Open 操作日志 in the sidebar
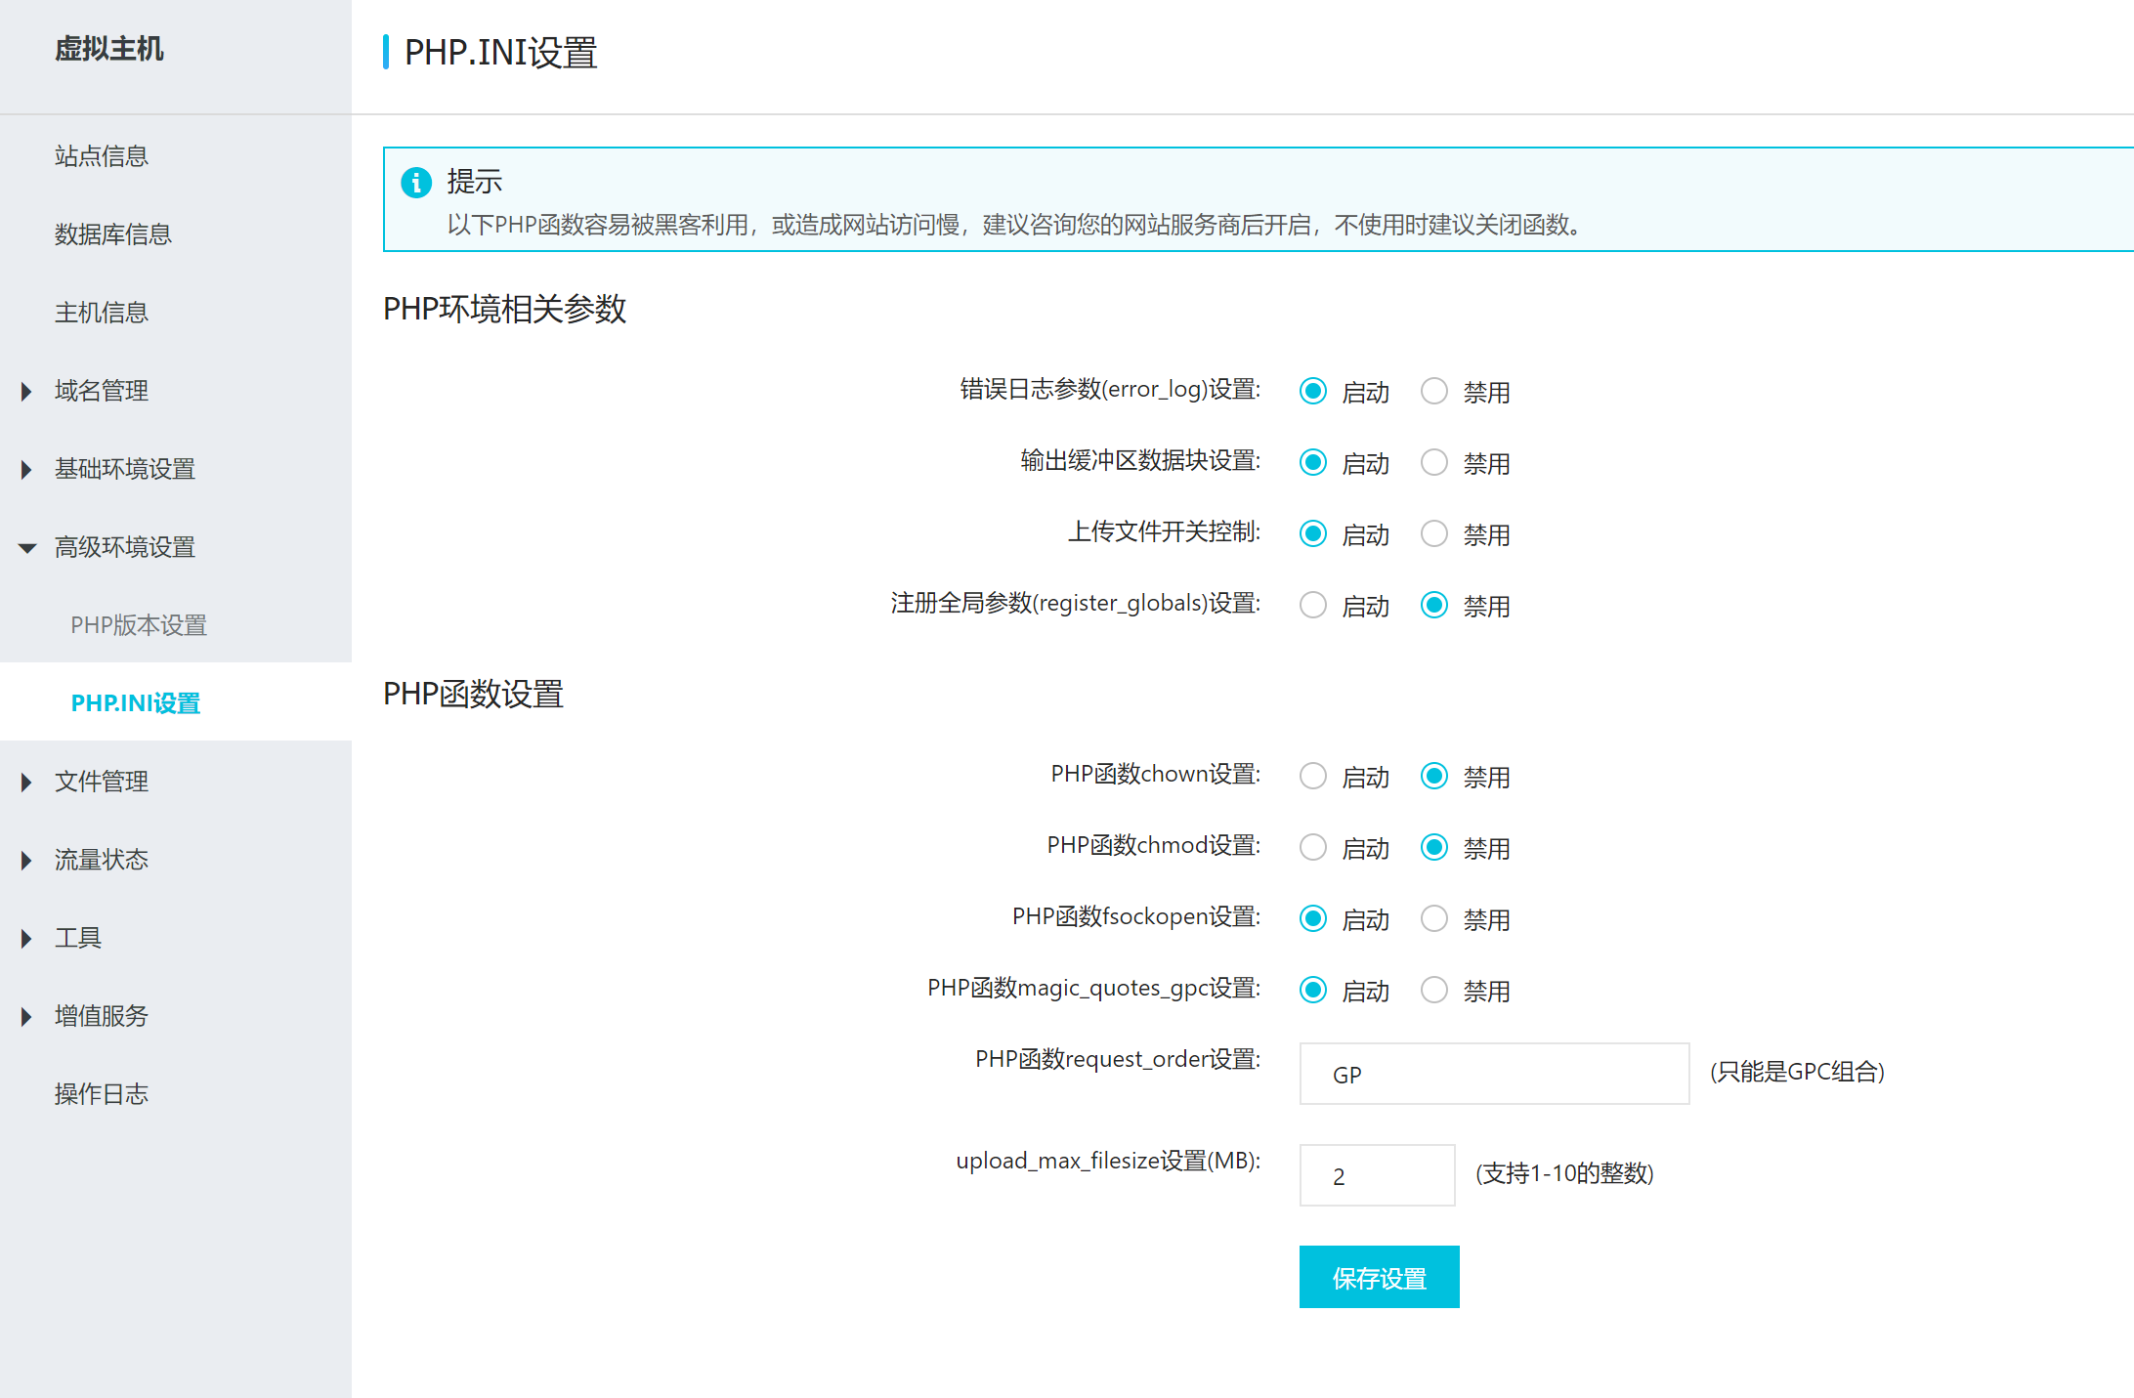 [x=102, y=1094]
